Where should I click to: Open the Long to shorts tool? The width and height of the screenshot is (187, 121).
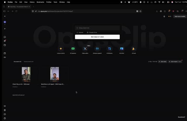61,49
